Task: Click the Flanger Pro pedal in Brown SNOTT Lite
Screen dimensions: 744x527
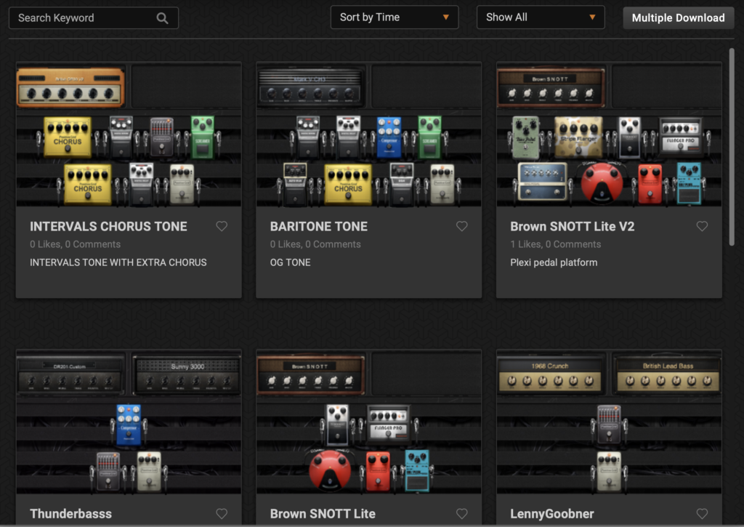Action: pos(389,424)
